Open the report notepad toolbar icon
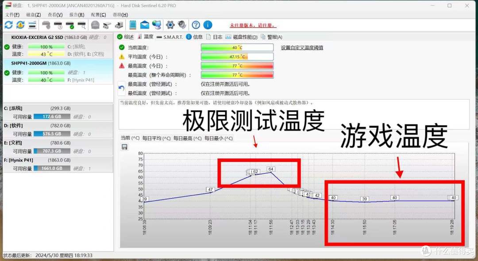Viewport: 478px width, 261px height. 133,25
